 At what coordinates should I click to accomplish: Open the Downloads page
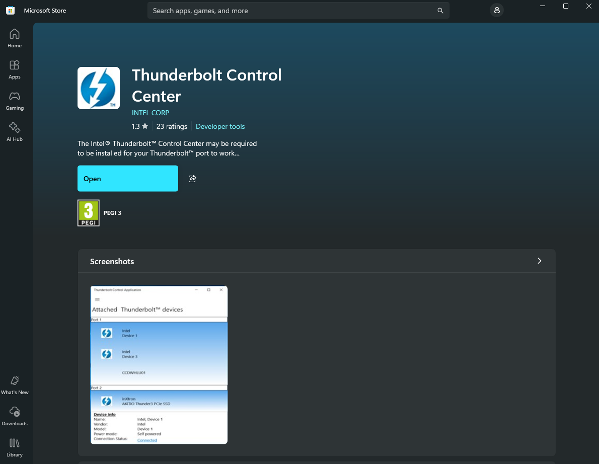15,416
